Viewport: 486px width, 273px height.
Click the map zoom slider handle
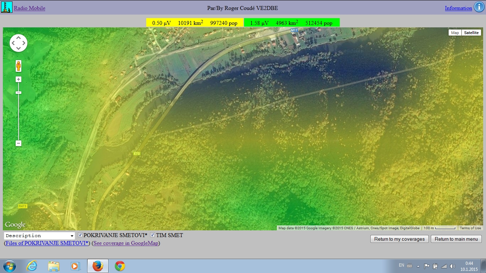click(x=19, y=93)
